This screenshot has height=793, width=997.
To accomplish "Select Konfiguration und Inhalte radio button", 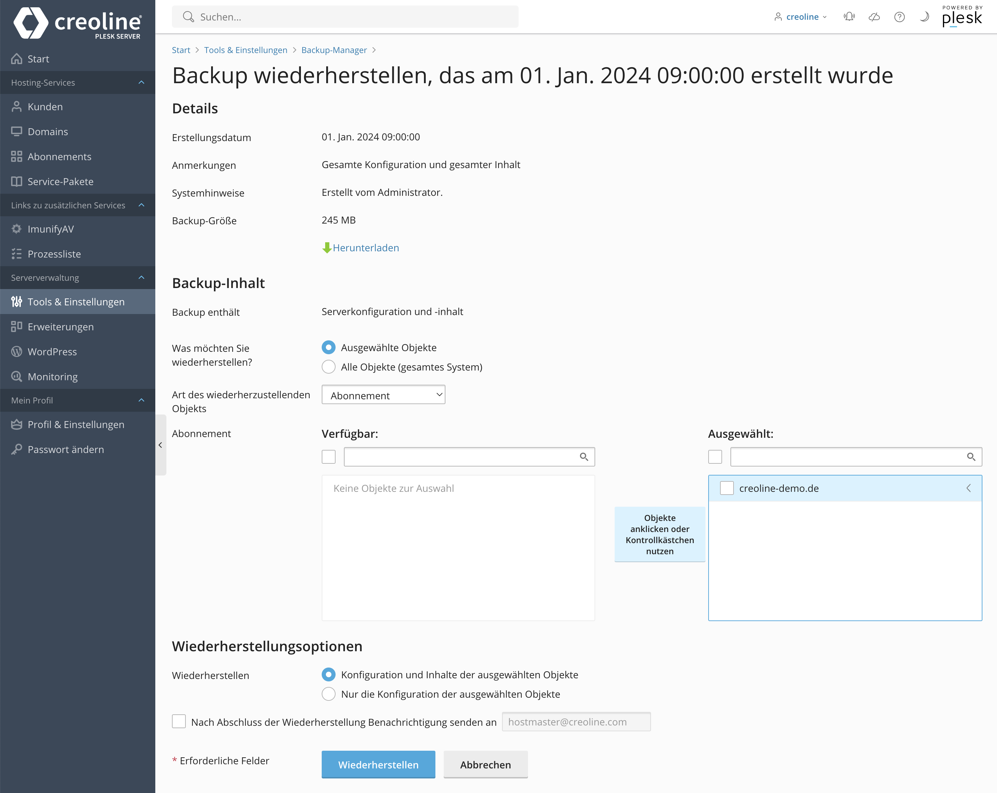I will [x=328, y=675].
